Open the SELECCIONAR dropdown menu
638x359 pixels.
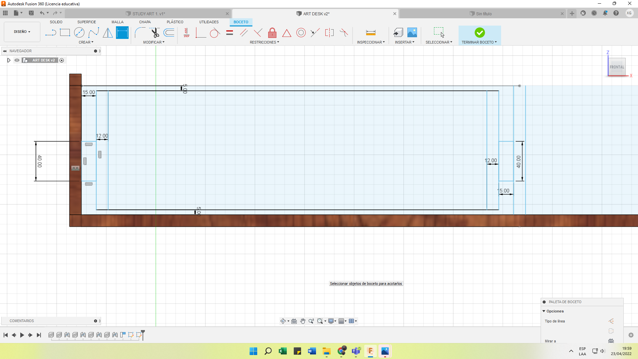[439, 42]
